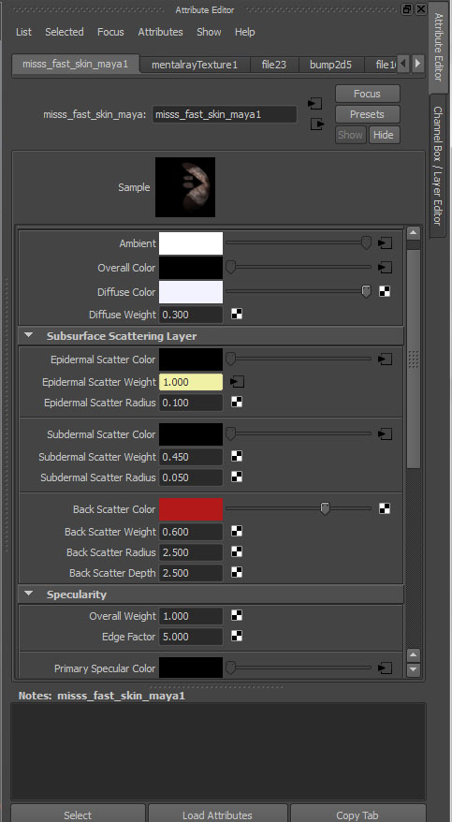Screen dimensions: 452x822
Task: Click the Edge Factor checker map button
Action: tap(237, 636)
